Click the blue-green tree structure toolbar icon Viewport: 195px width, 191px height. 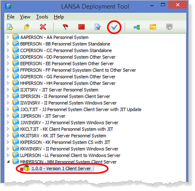136,27
